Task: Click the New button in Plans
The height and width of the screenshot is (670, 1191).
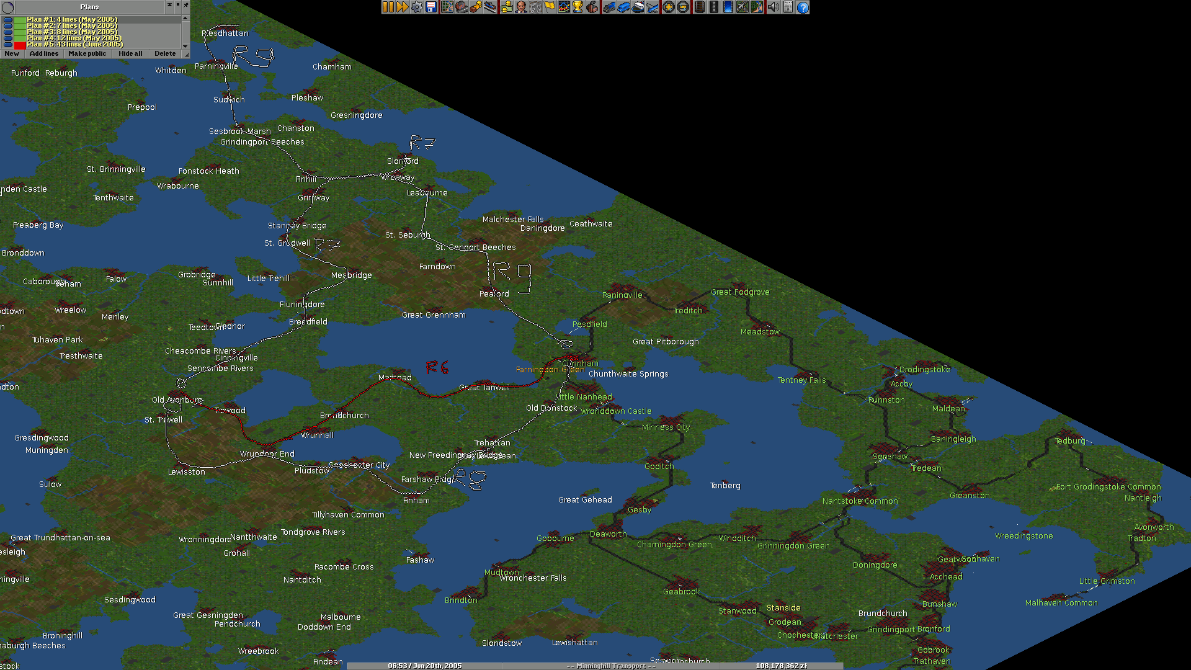Action: tap(12, 54)
